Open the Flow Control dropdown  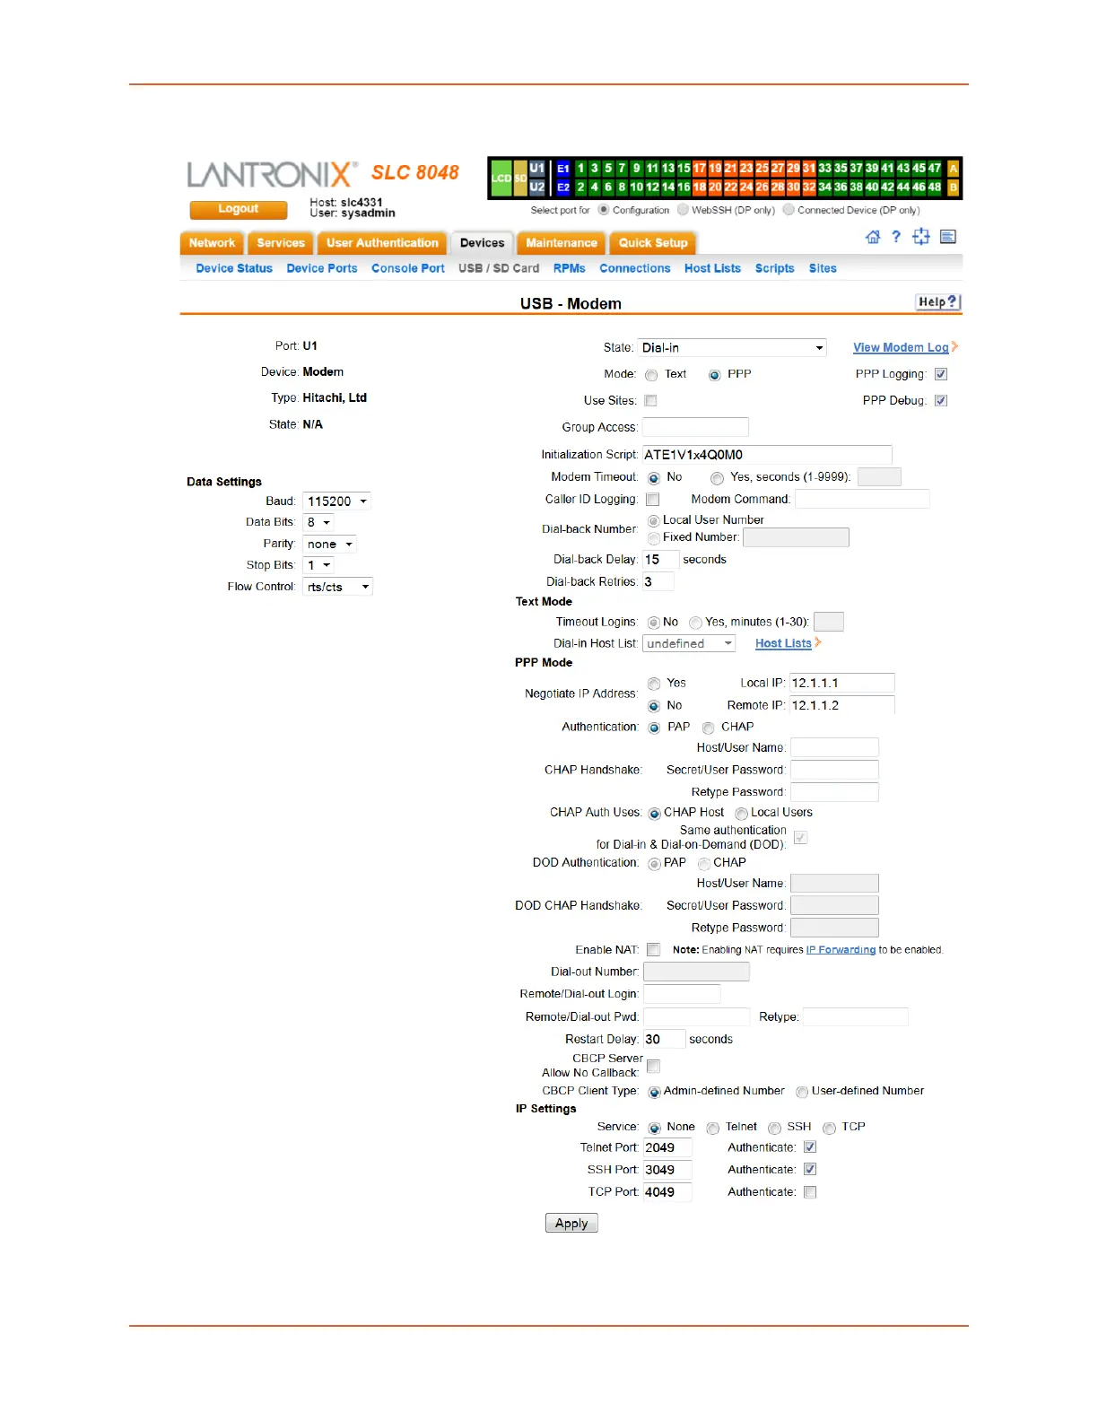[337, 587]
